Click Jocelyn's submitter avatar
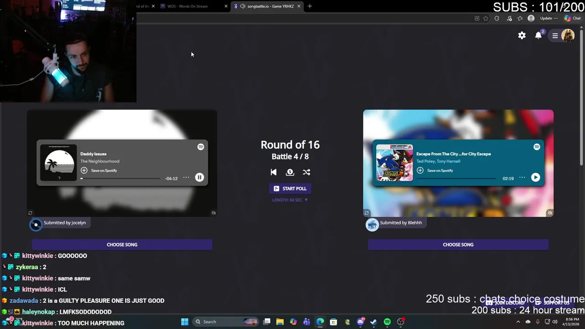Viewport: 585px width, 329px height. 36,224
